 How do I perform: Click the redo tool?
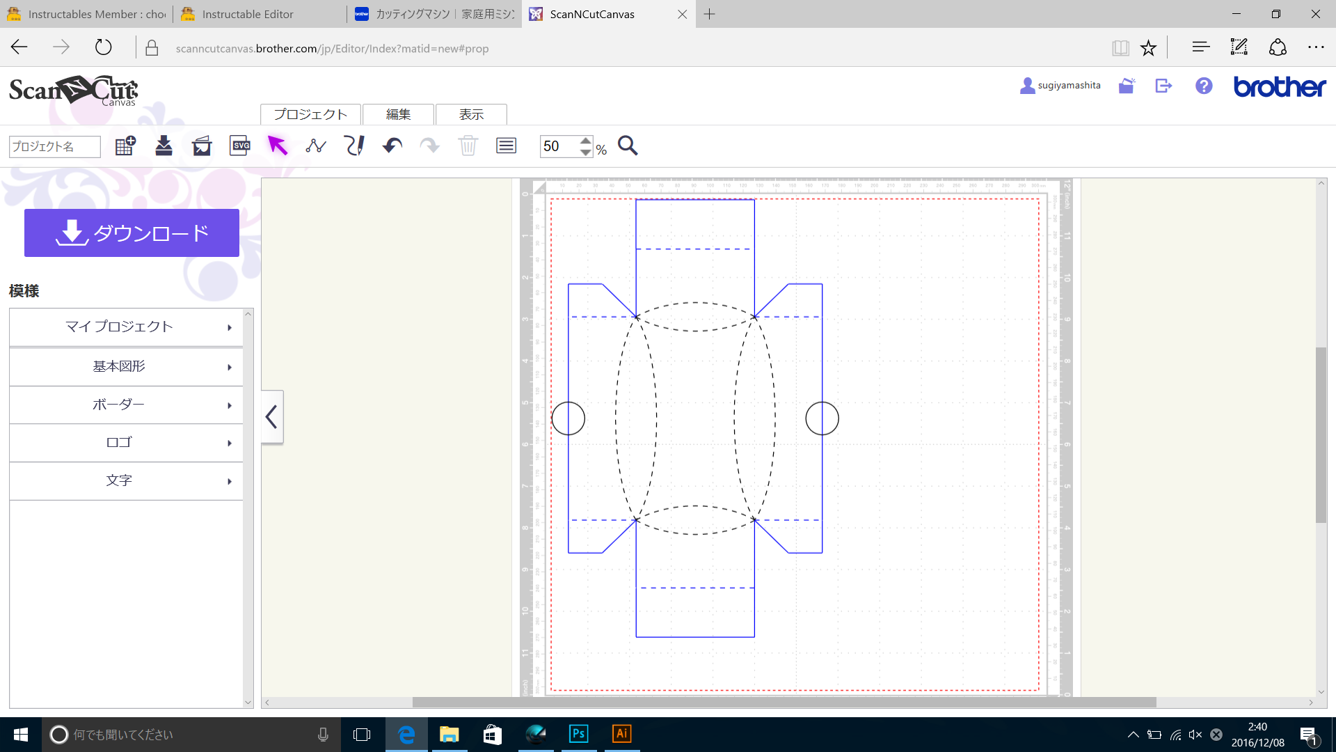coord(429,146)
